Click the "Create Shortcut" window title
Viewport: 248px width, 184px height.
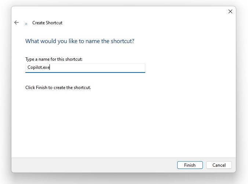click(x=47, y=23)
